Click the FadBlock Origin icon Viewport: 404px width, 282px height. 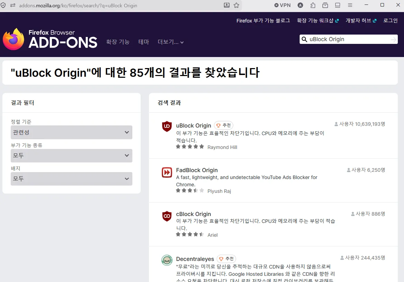pyautogui.click(x=167, y=172)
